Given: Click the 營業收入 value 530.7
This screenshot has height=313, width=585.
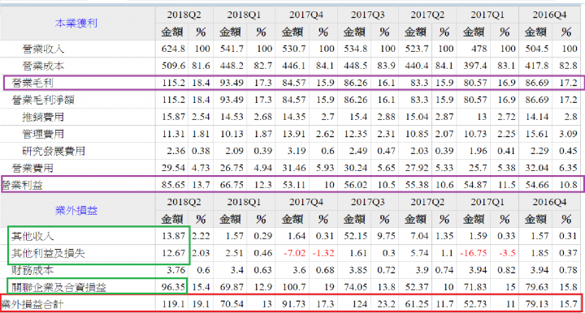Looking at the screenshot, I should click(x=294, y=49).
